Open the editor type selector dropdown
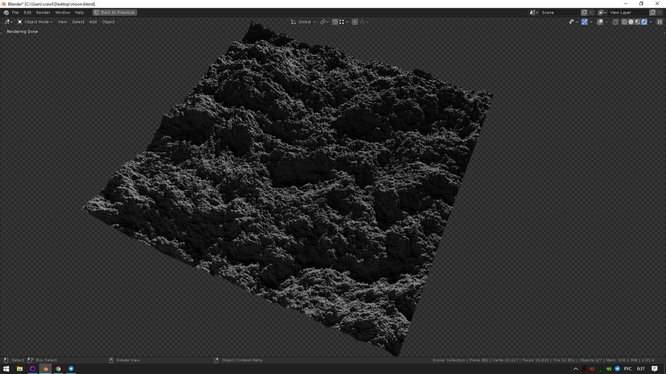The width and height of the screenshot is (666, 374). click(8, 22)
